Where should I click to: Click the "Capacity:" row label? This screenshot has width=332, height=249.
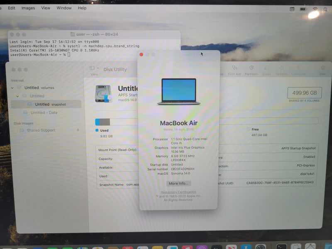coord(106,159)
